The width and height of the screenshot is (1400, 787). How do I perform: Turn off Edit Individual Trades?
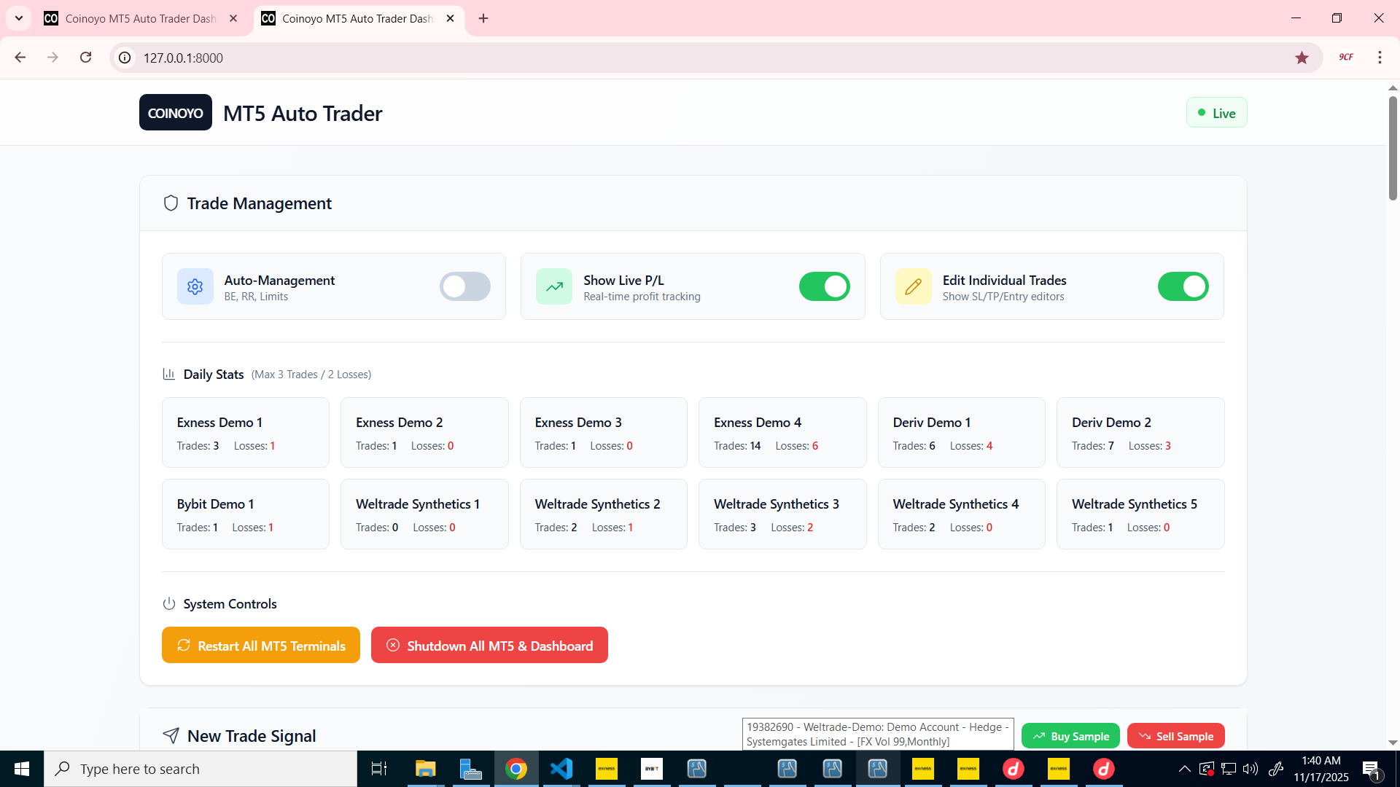[x=1183, y=286]
